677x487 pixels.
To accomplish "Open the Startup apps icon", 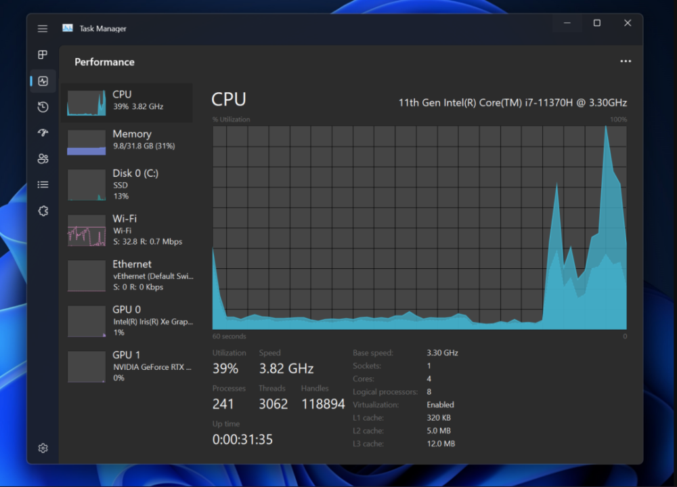I will 43,133.
